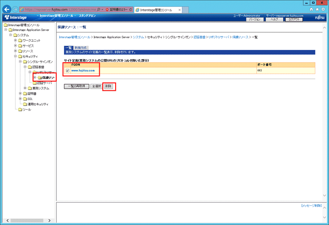Viewport: 329px width, 225px height.
Task: Click the 運用セキュリティ folder icon
Action: point(25,104)
